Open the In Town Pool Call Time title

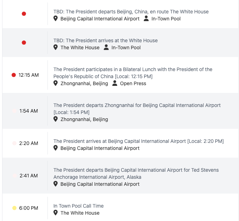click(78, 206)
